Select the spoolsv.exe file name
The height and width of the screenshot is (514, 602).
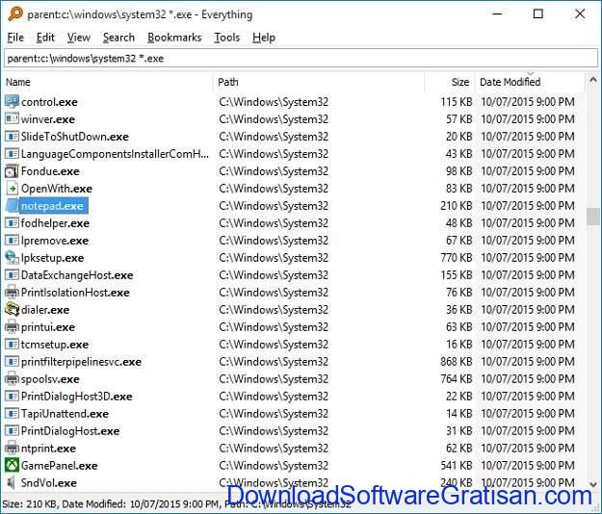(x=50, y=379)
